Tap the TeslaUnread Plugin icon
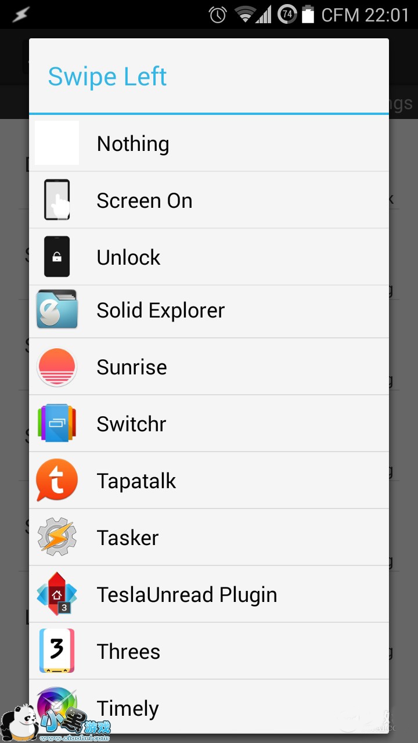Viewport: 418px width, 743px height. pyautogui.click(x=57, y=594)
